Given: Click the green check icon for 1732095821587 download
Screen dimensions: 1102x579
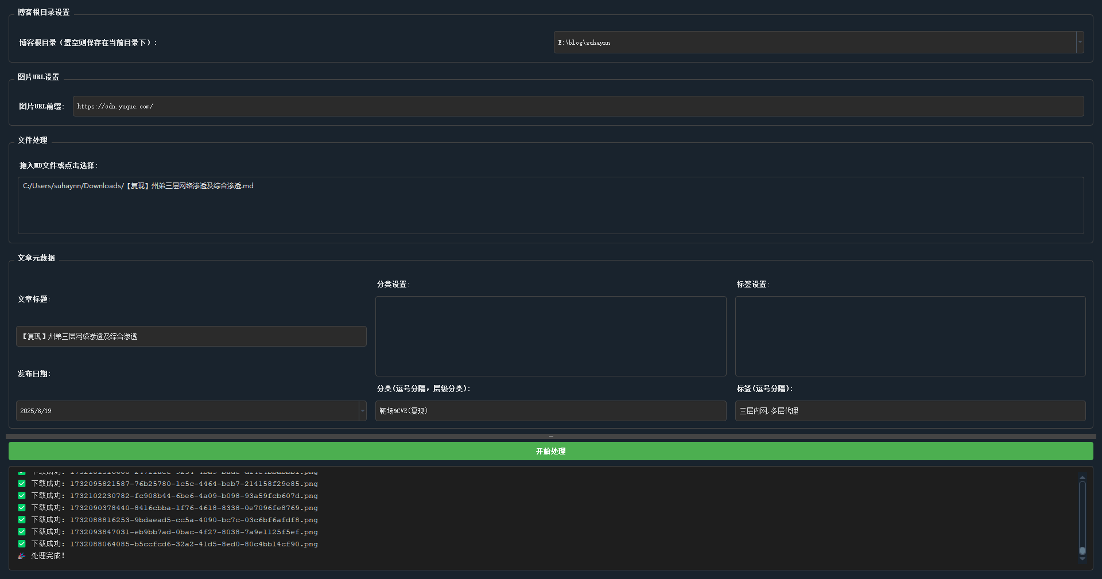Looking at the screenshot, I should click(x=22, y=484).
